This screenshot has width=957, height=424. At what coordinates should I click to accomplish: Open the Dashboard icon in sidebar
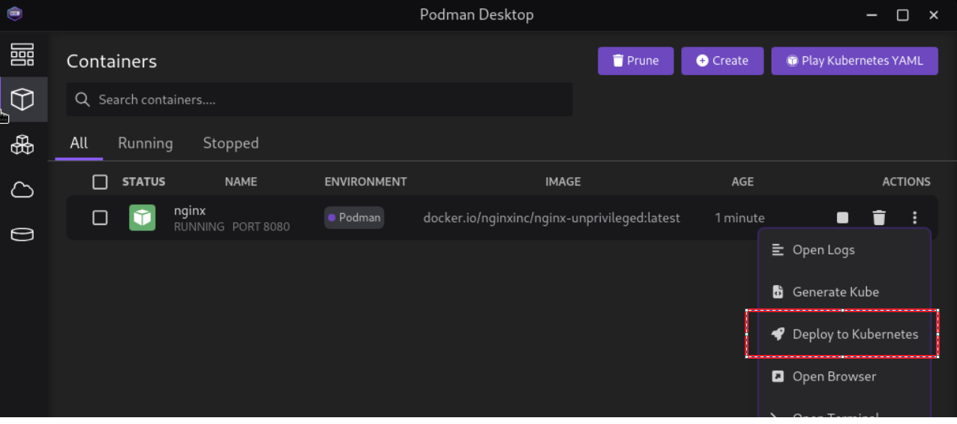coord(22,54)
